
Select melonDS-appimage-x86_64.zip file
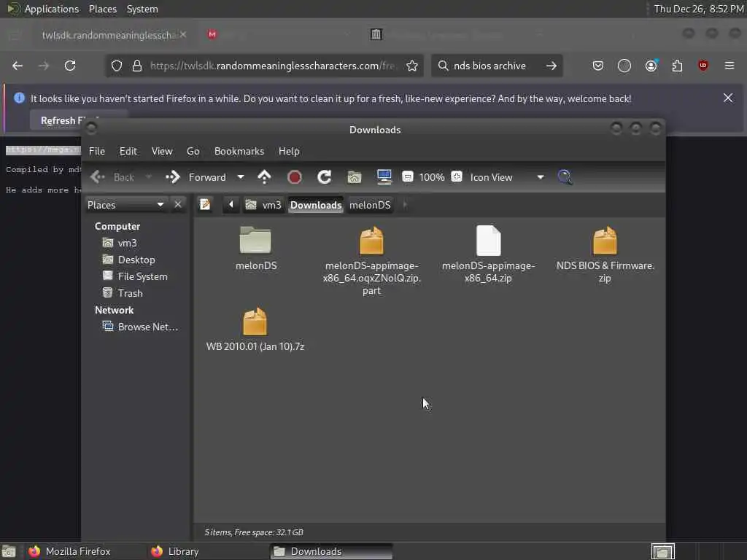tap(488, 254)
